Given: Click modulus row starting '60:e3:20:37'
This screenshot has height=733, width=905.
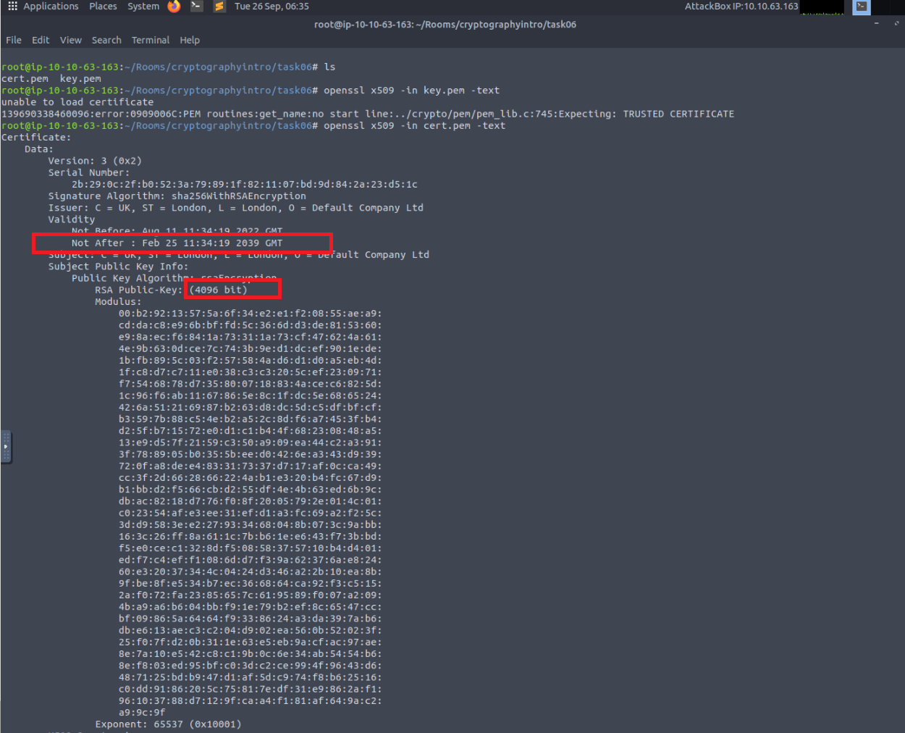Looking at the screenshot, I should point(251,571).
